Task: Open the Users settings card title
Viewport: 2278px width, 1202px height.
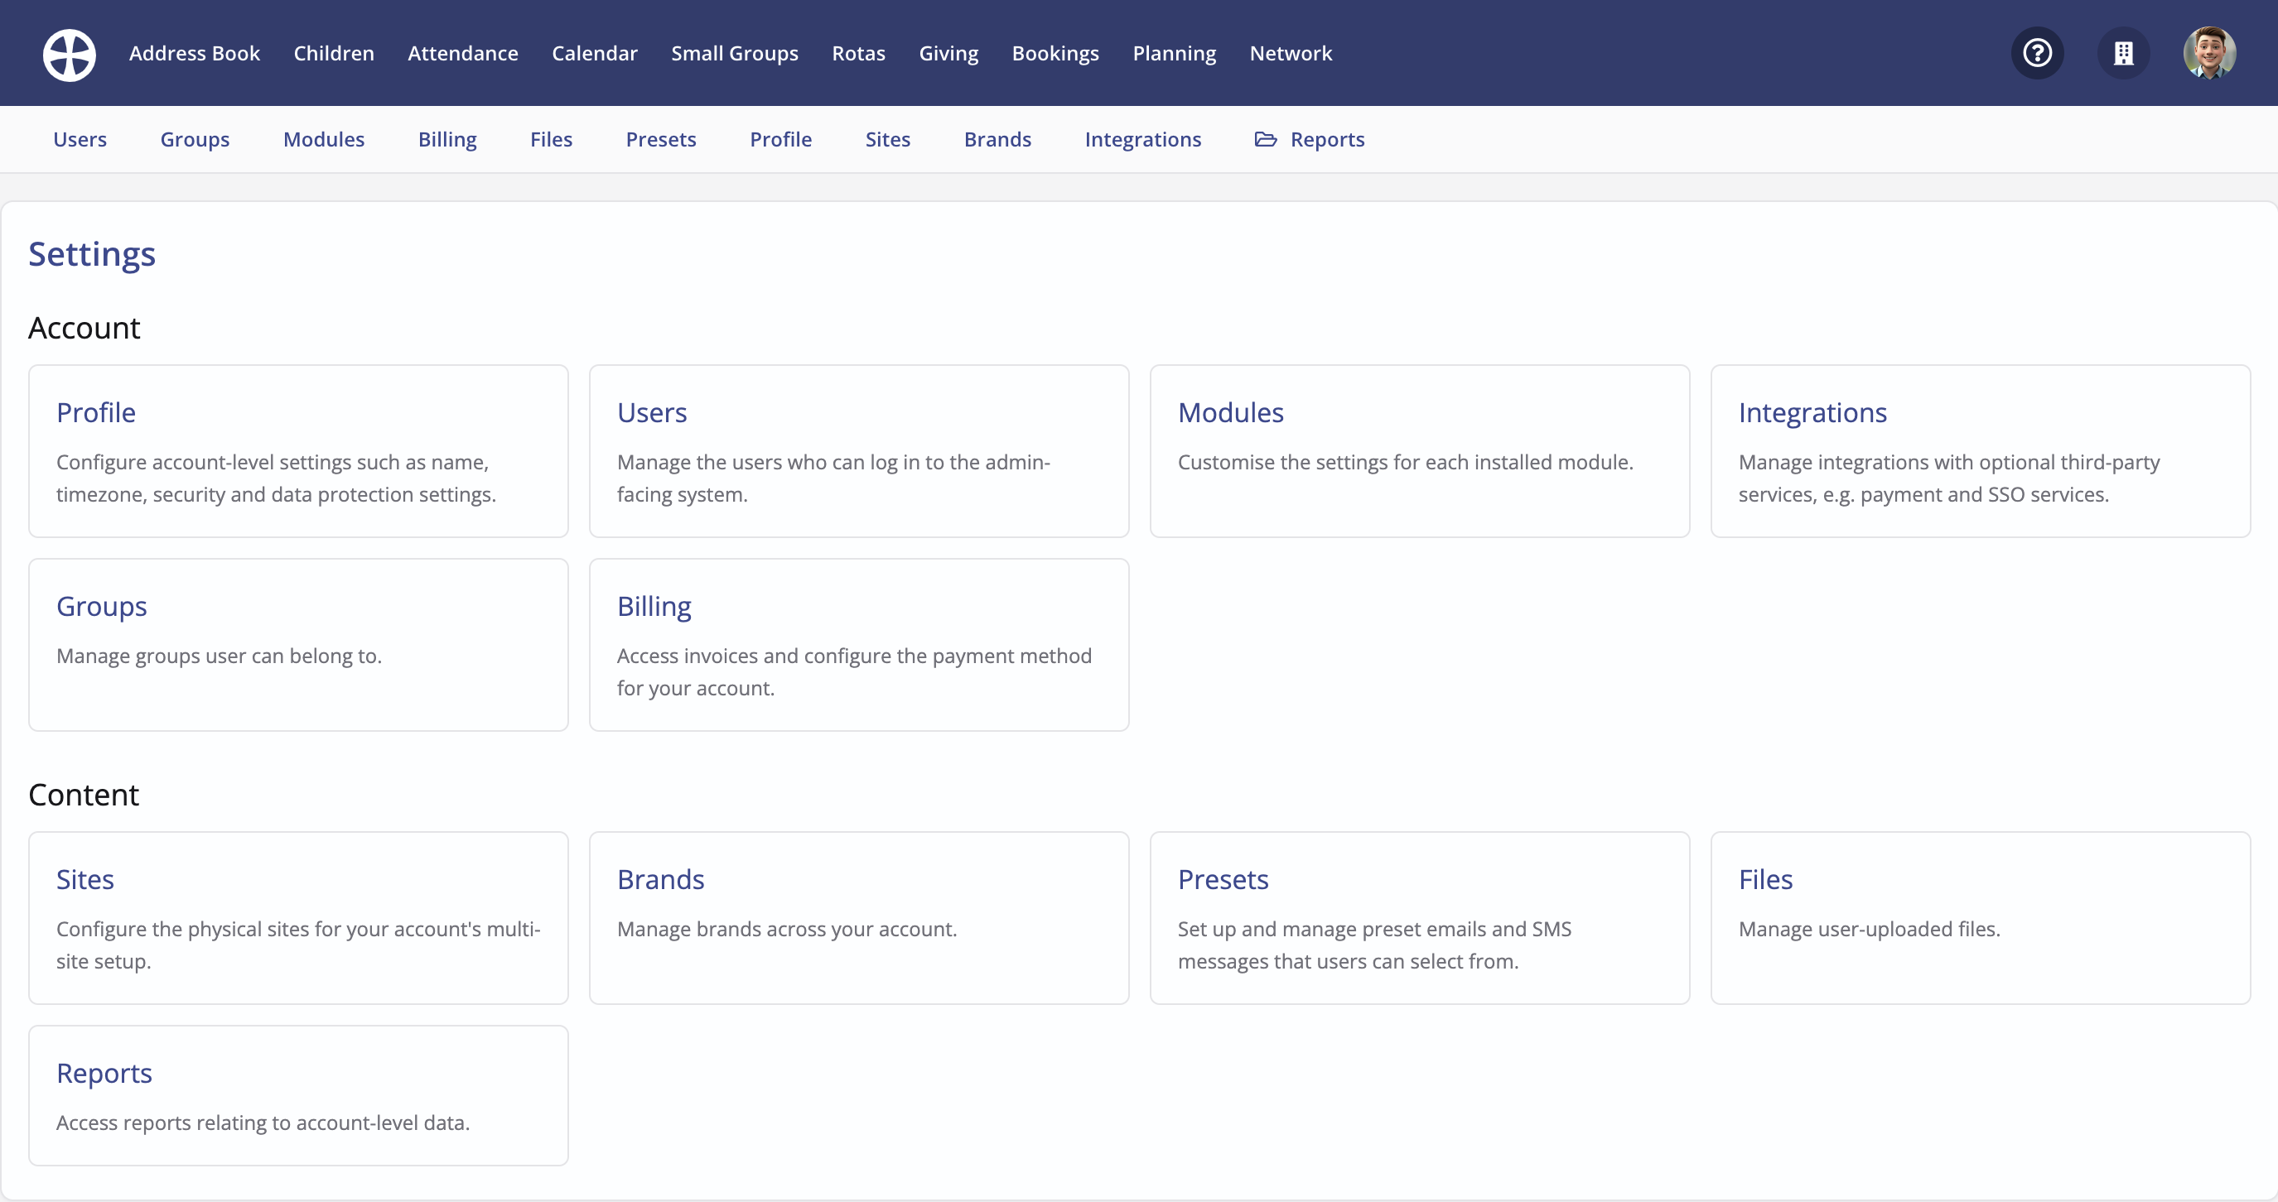Action: tap(652, 413)
